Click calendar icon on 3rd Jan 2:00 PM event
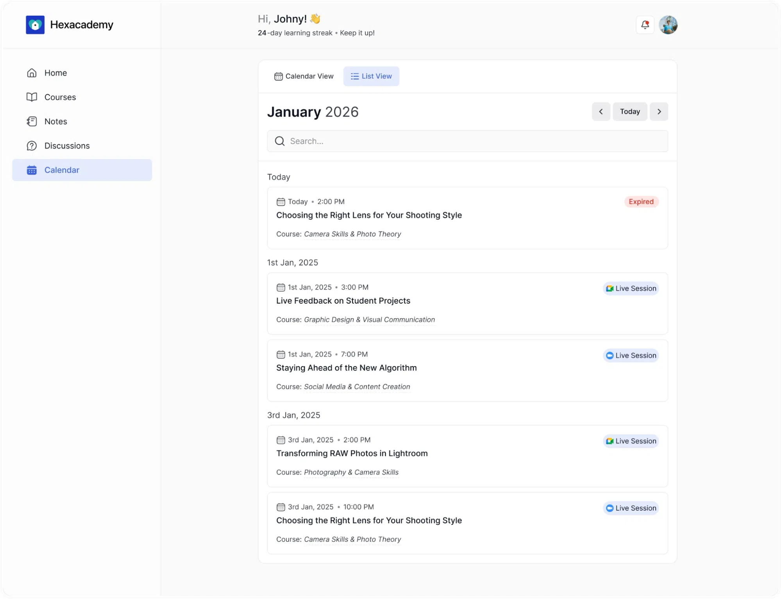Image resolution: width=781 pixels, height=599 pixels. tap(281, 440)
